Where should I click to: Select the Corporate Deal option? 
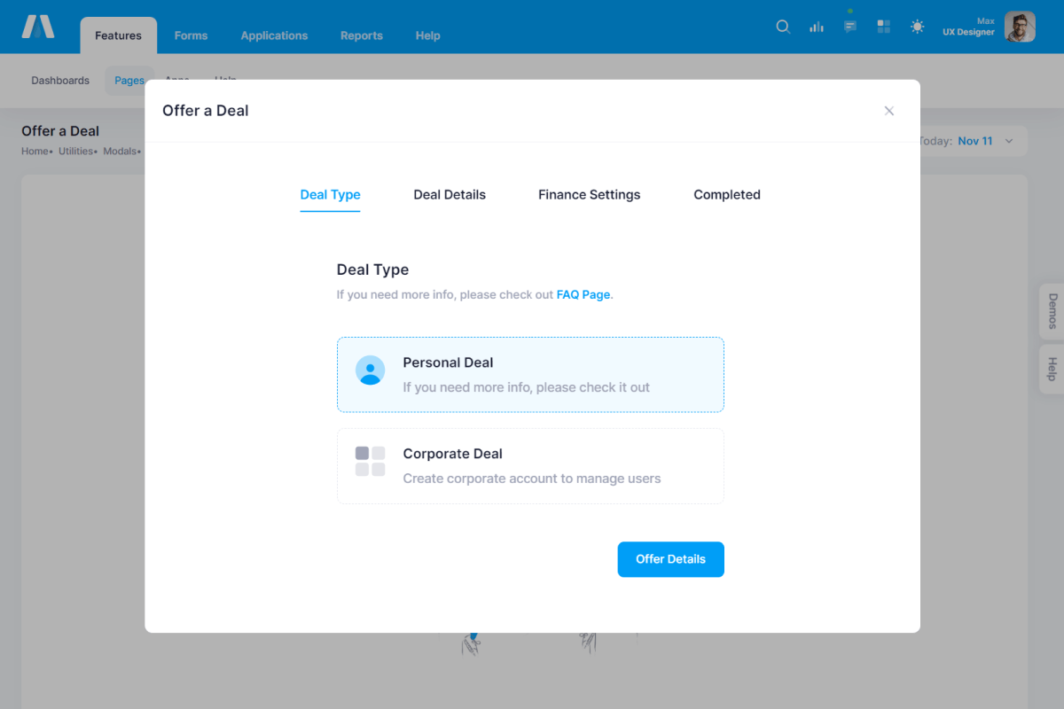click(530, 466)
